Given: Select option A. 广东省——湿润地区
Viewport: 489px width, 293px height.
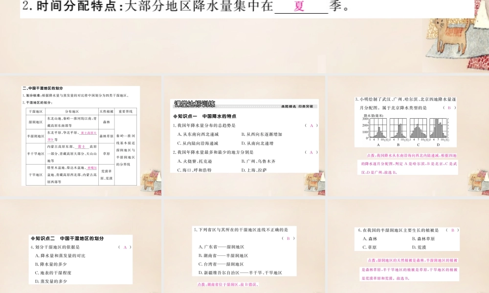Looking at the screenshot, I should (x=222, y=247).
